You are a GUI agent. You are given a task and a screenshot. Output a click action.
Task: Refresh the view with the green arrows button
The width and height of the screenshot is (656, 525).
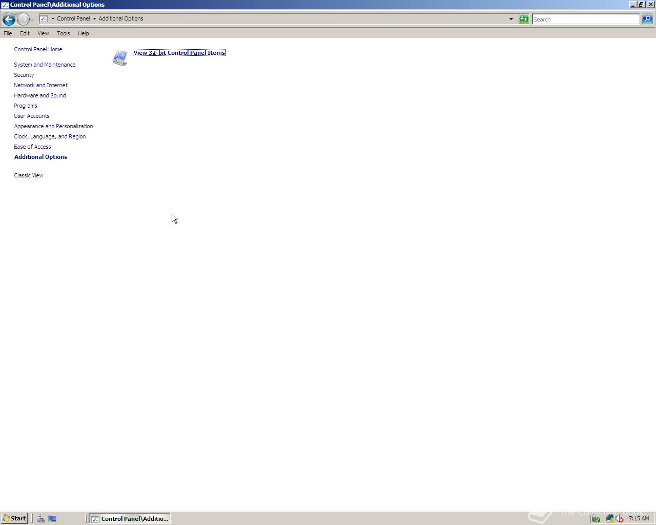click(524, 19)
